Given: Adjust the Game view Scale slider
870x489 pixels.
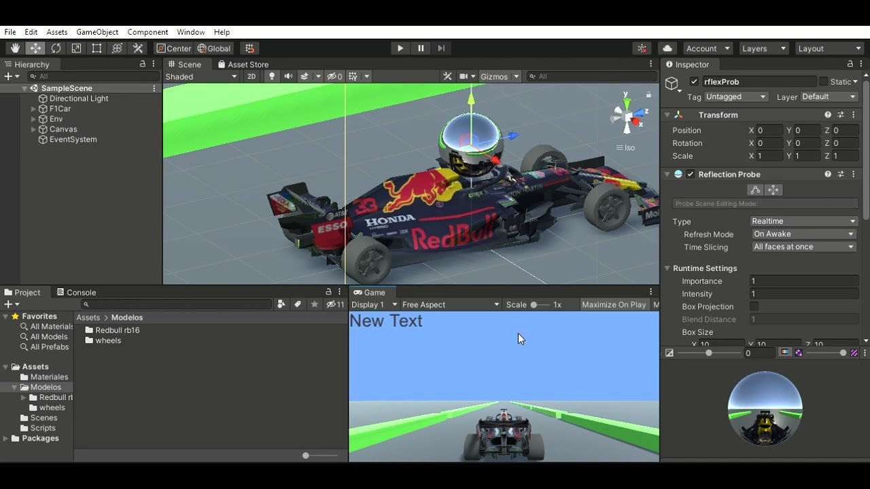Looking at the screenshot, I should 540,305.
